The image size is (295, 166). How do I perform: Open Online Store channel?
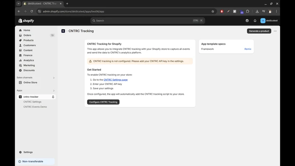pos(30,82)
